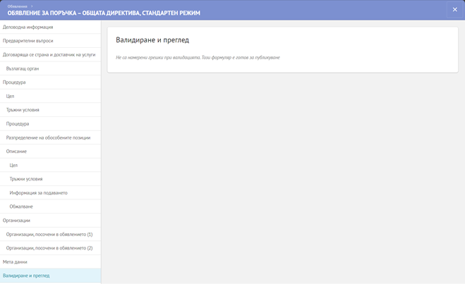Go to Информация за подаването

pos(39,192)
